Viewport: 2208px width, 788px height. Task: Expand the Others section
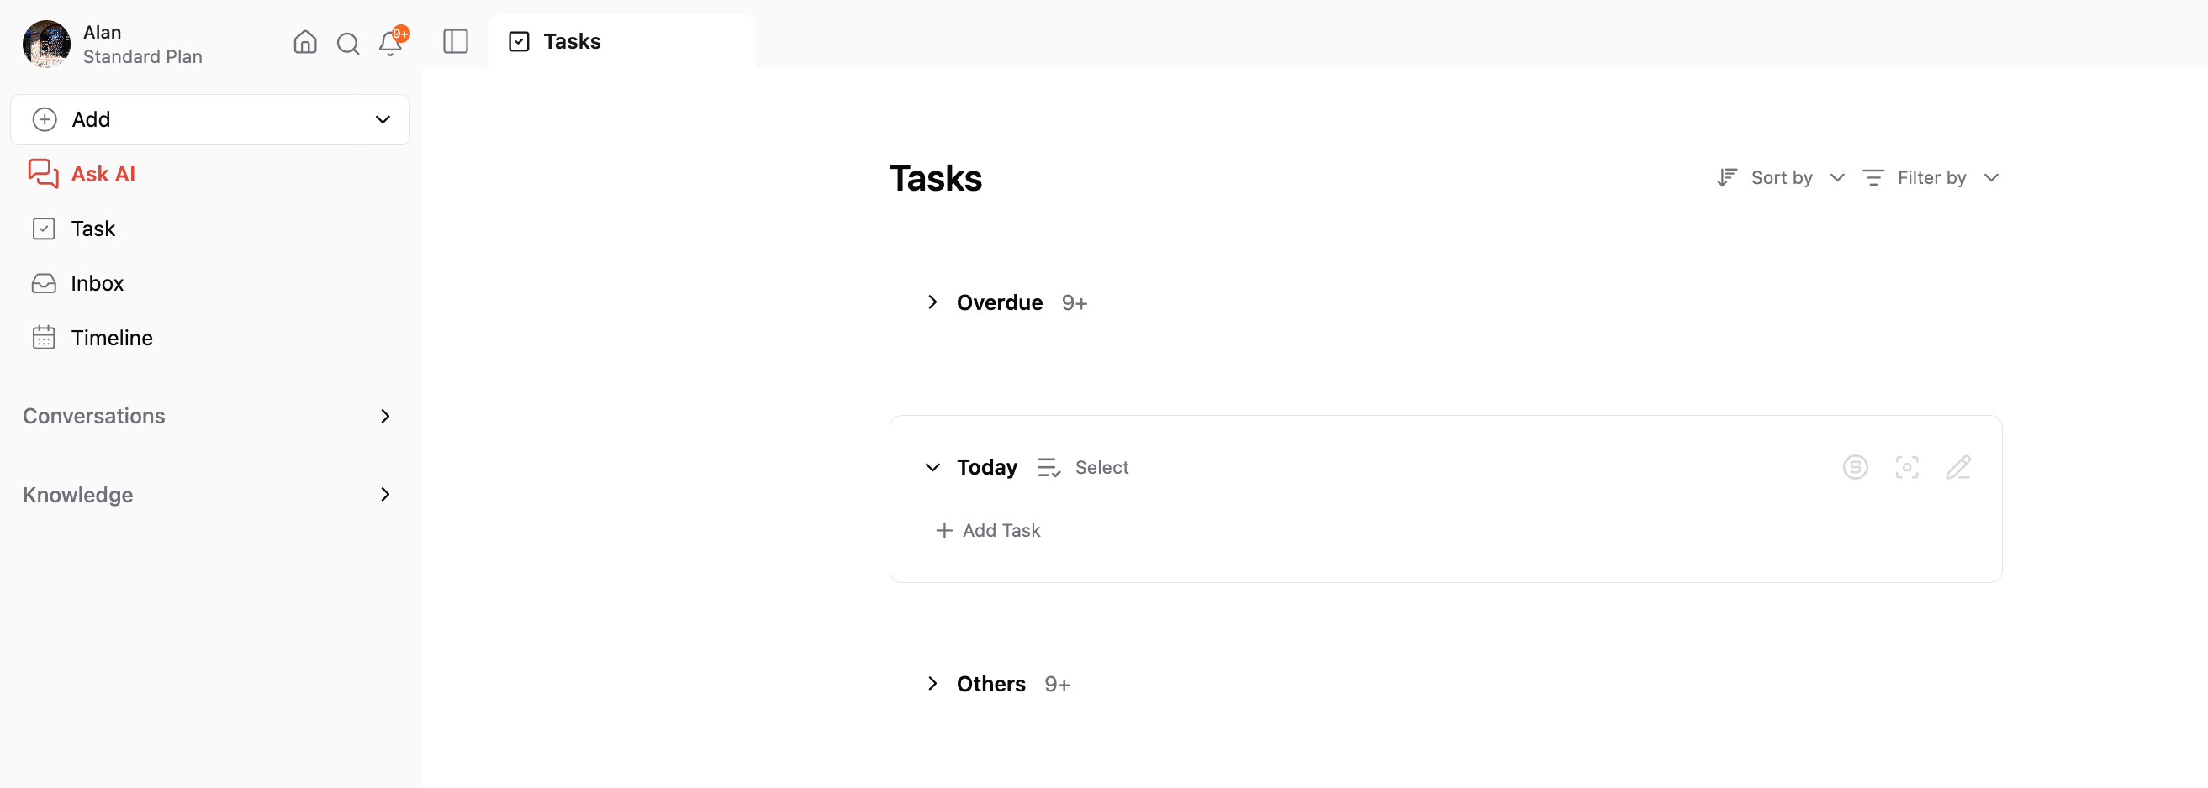(932, 684)
